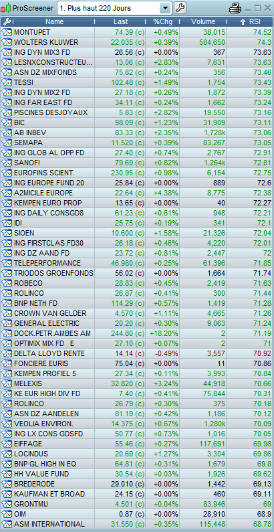Select BNP NETH FD name
The image size is (274, 532).
[35, 303]
